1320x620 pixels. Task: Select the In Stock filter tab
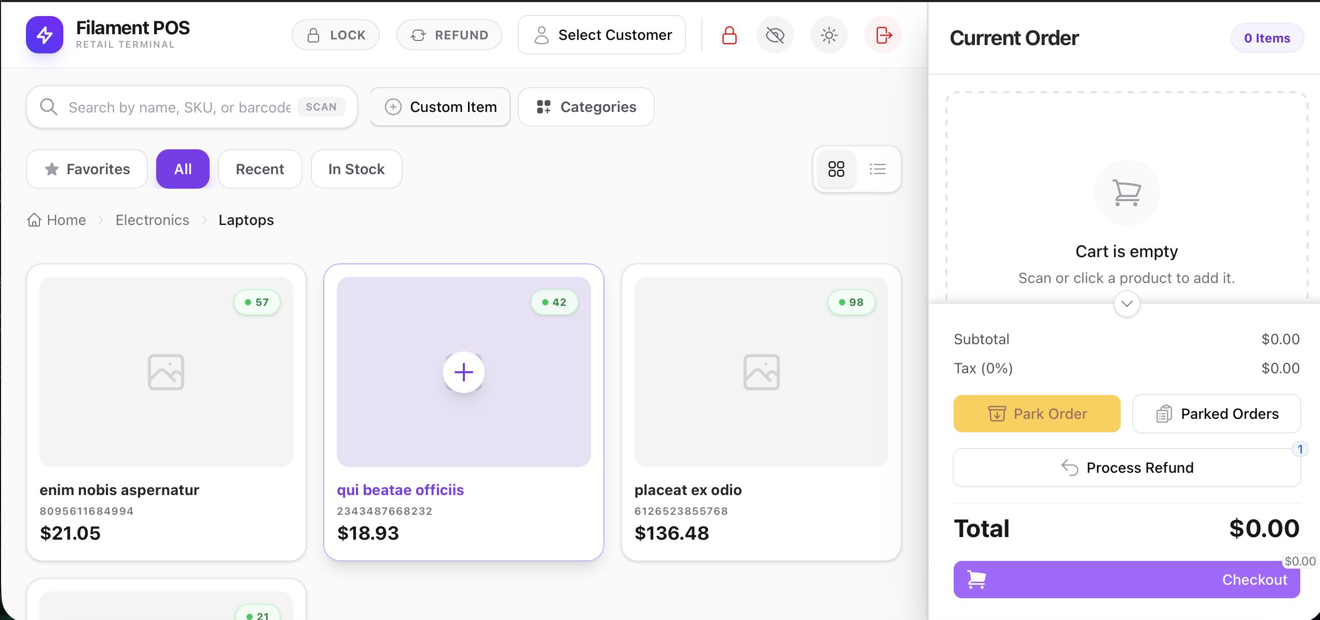tap(356, 169)
